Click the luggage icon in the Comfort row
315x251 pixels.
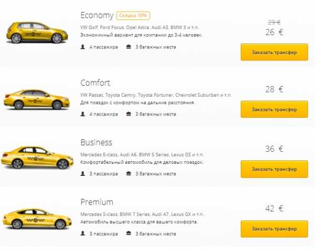point(129,114)
